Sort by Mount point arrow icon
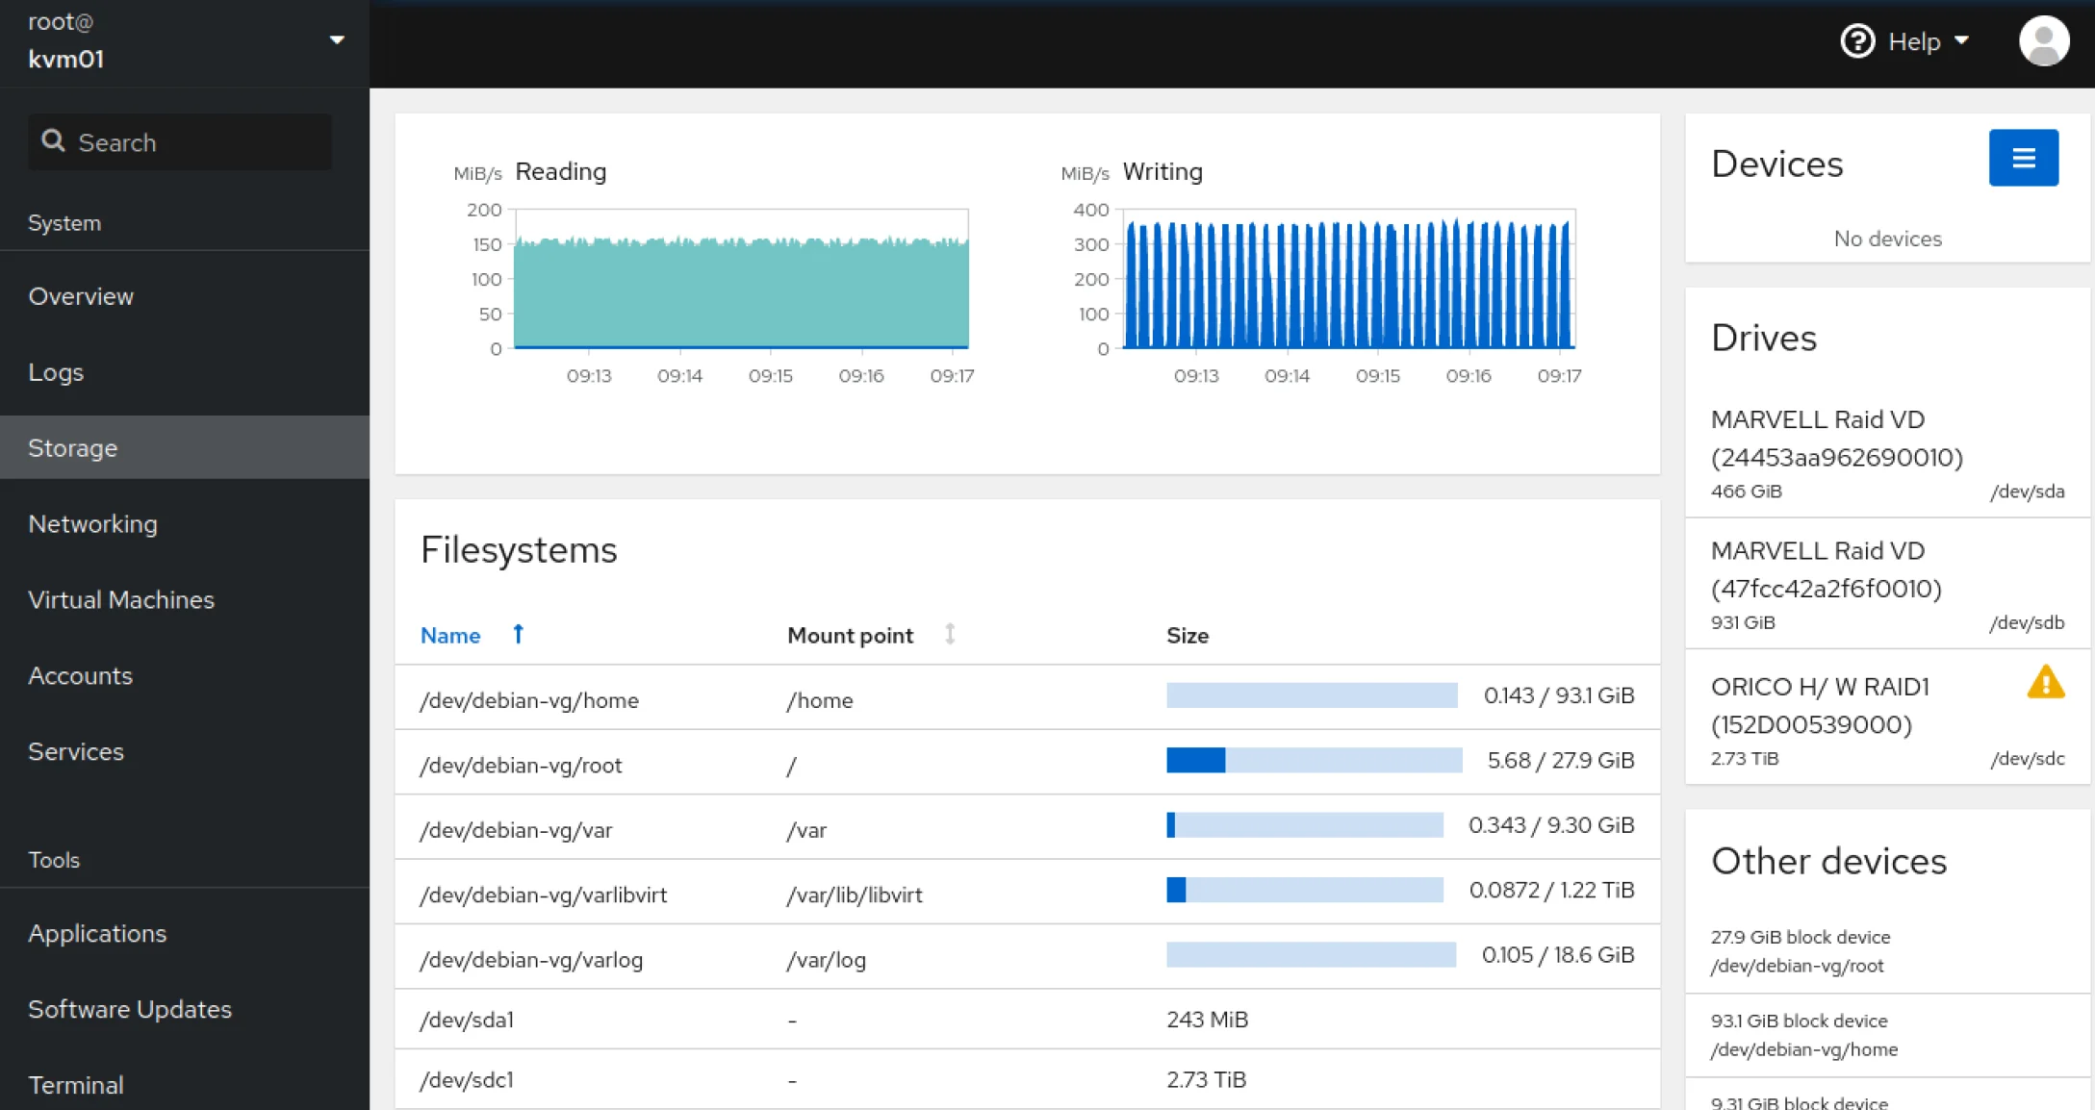 coord(950,634)
